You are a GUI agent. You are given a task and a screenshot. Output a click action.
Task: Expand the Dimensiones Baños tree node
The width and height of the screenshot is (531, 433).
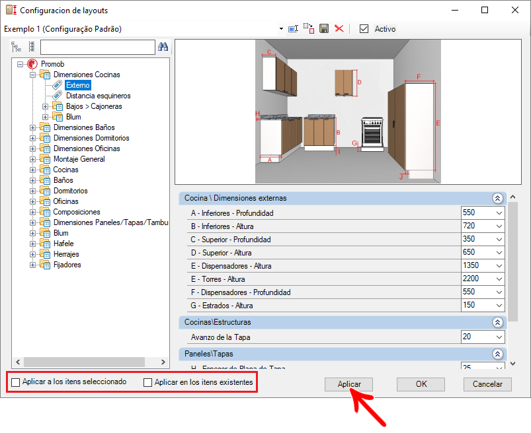33,127
